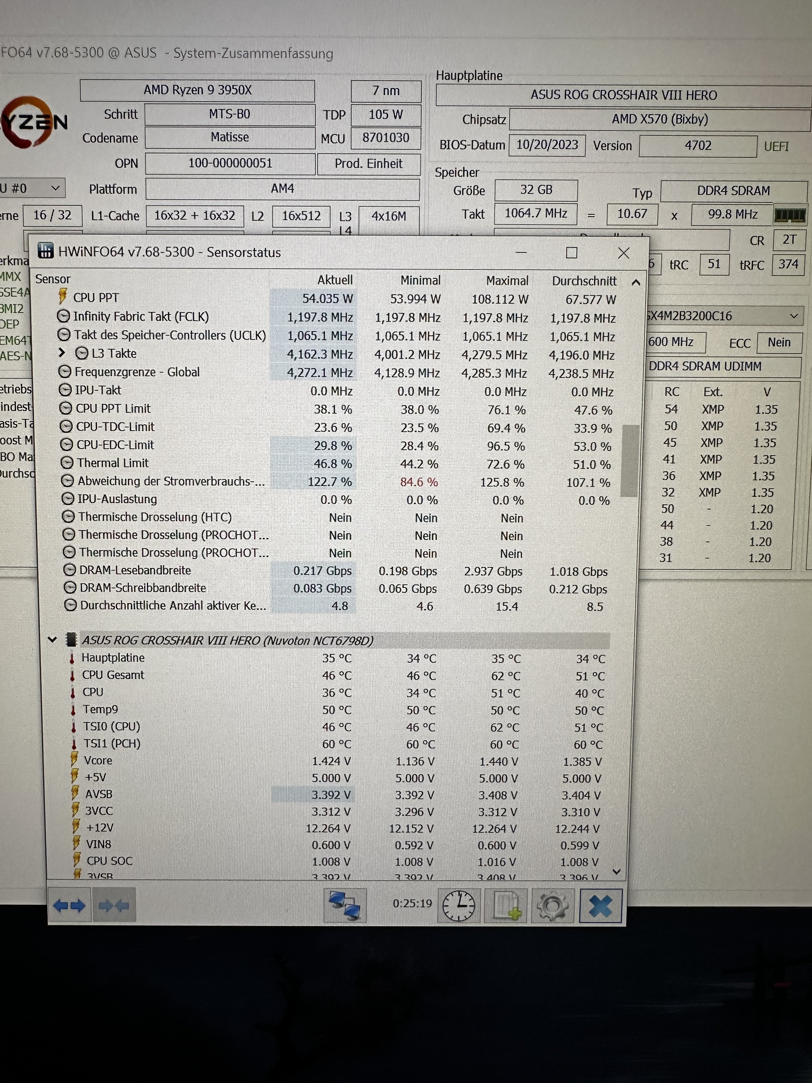Collapse the ASUS ROG CROSSHAIR VIII HERO group
Image resolution: width=812 pixels, height=1083 pixels.
52,640
